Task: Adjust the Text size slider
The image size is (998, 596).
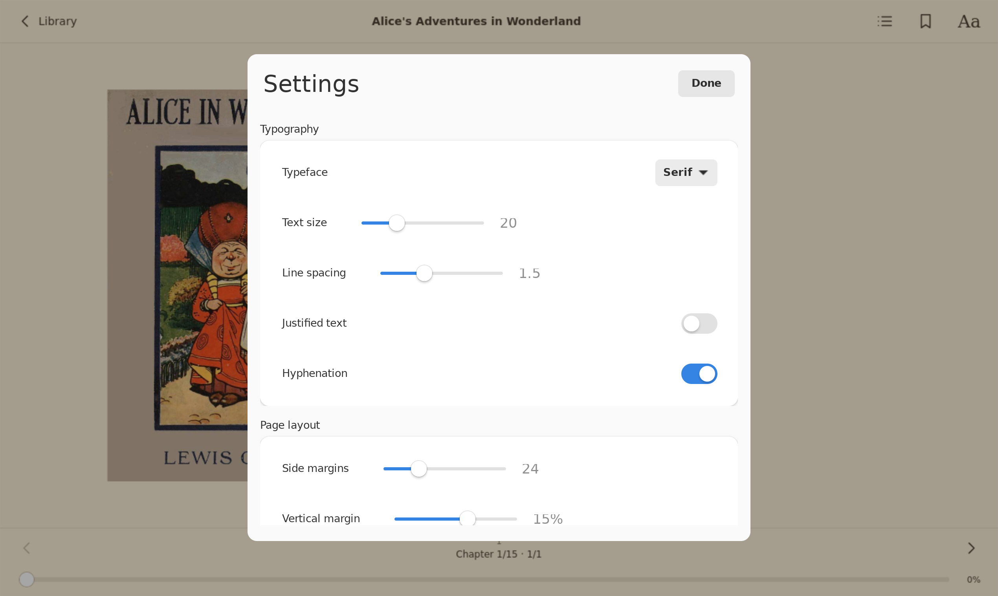Action: pos(422,223)
